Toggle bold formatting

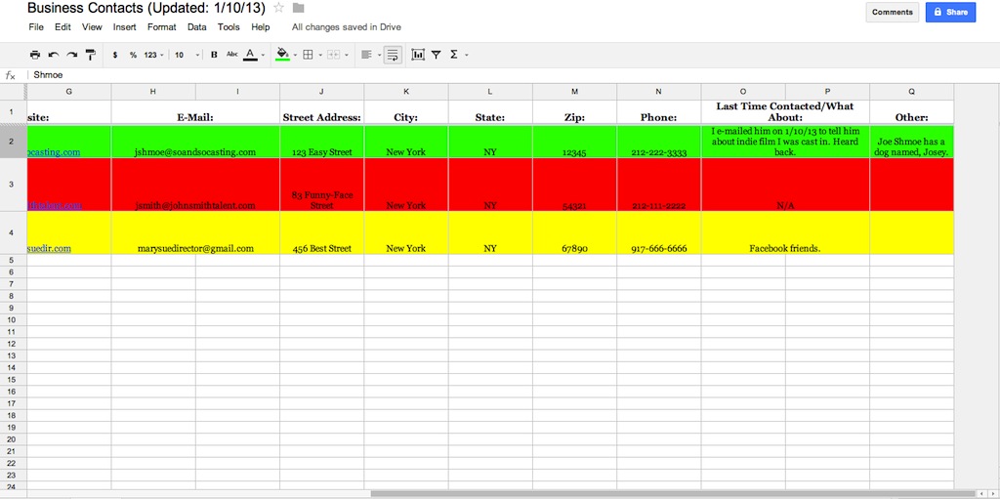pyautogui.click(x=214, y=55)
